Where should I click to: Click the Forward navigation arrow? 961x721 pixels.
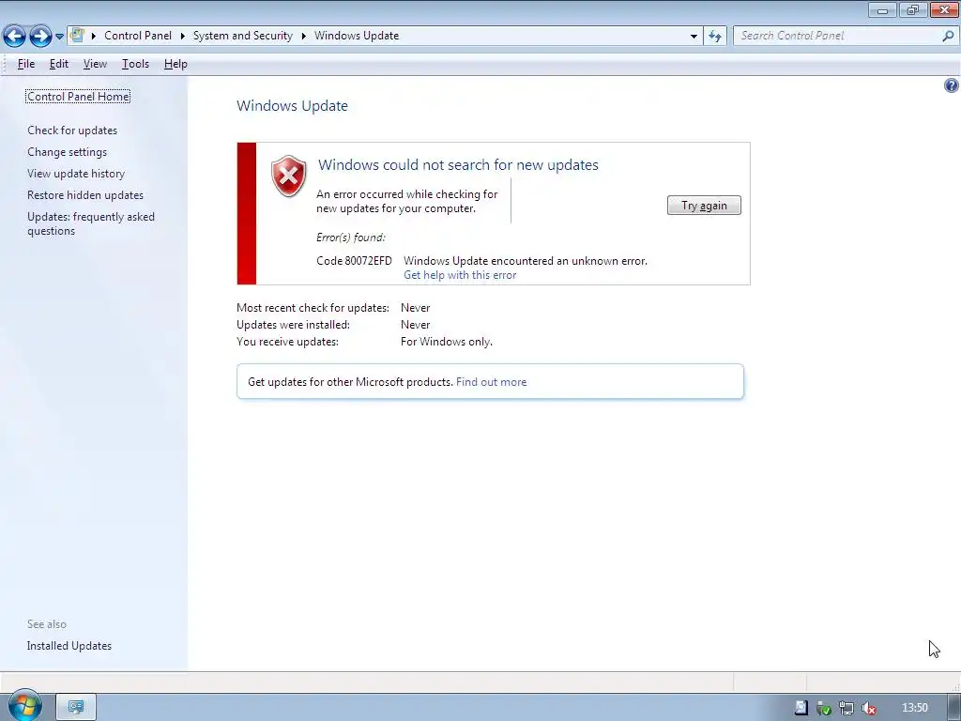pos(40,36)
